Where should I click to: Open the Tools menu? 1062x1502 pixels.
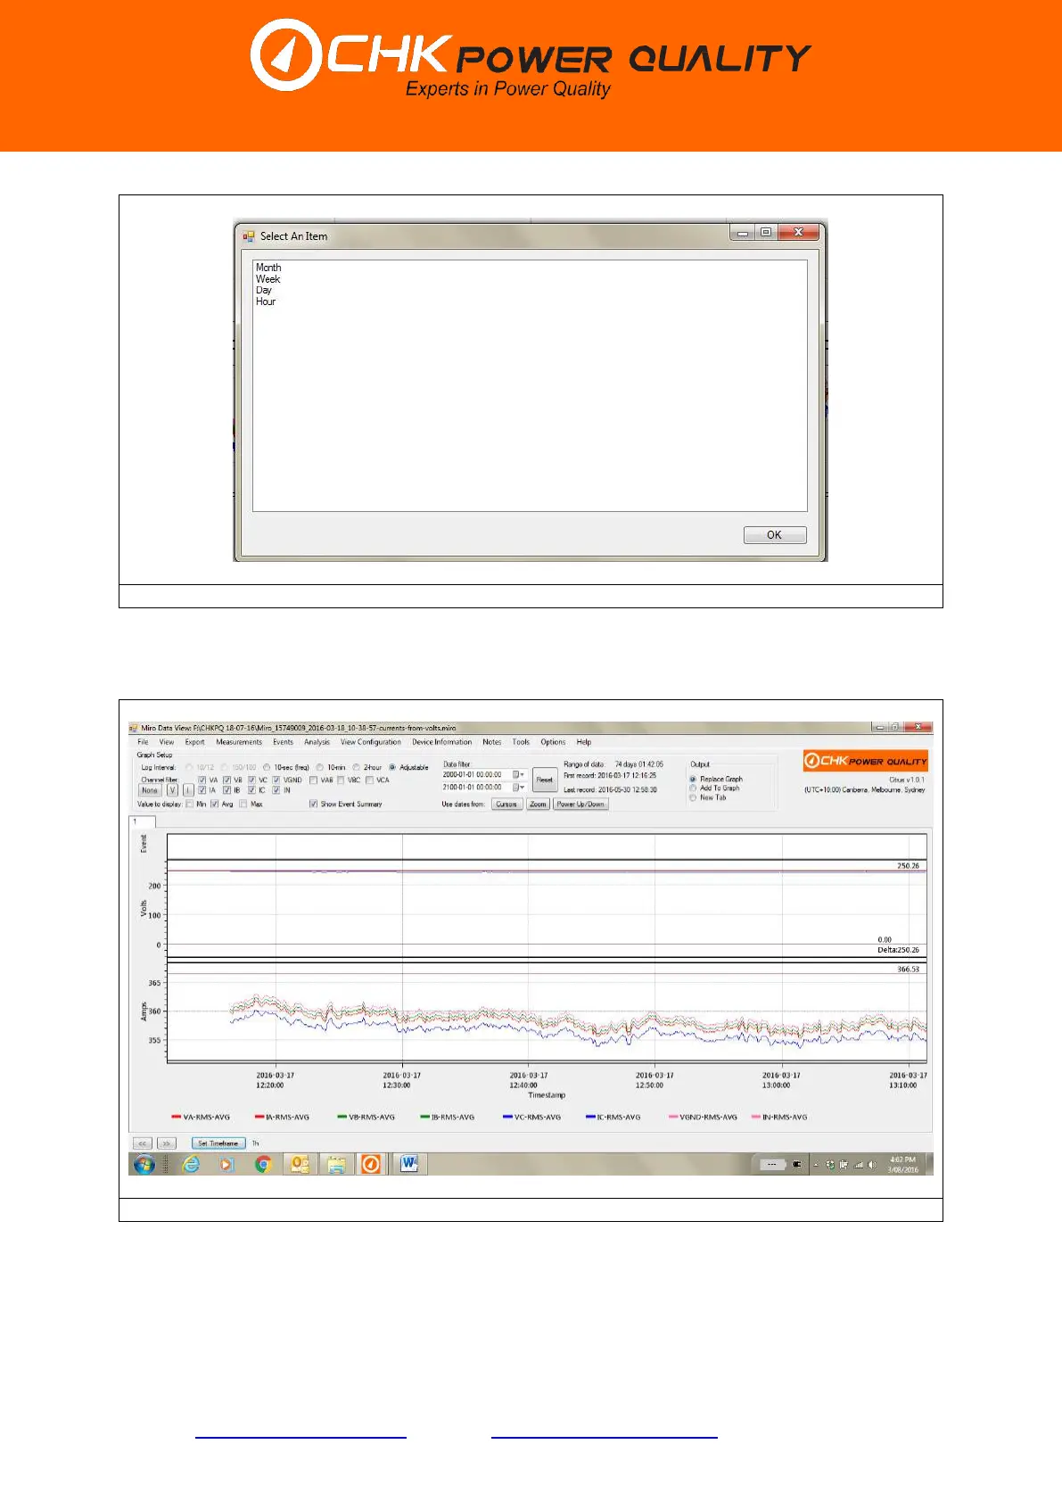(521, 742)
